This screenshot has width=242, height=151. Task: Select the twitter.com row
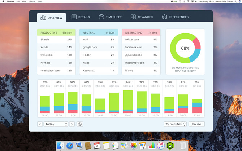click(x=141, y=40)
